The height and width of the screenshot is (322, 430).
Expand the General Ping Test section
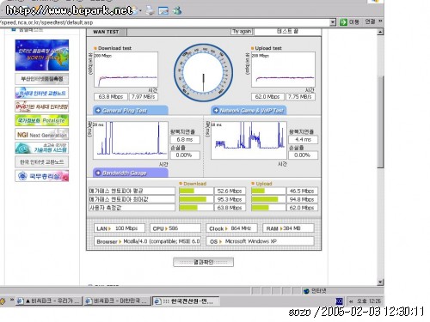131,111
